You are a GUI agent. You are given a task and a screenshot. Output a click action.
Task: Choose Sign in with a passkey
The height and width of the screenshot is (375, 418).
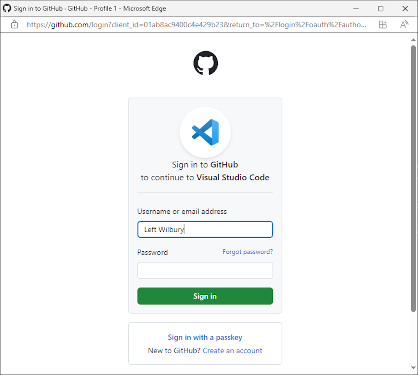click(x=205, y=337)
